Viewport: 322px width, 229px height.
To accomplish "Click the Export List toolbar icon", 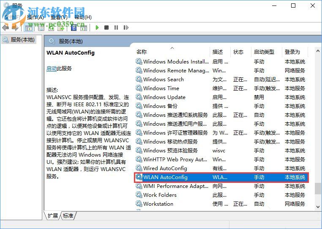I will pos(61,28).
